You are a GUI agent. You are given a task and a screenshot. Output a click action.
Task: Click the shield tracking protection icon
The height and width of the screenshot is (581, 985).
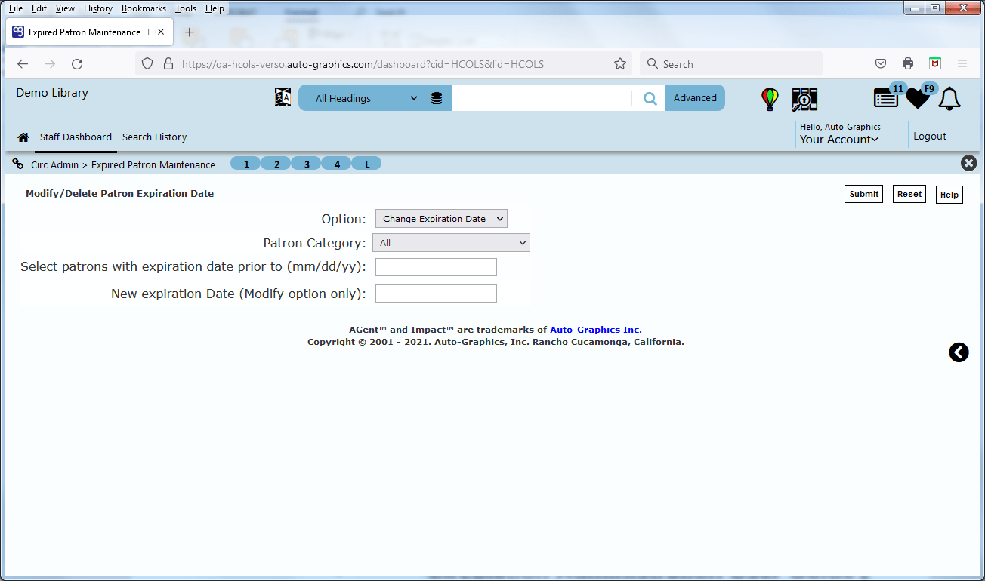click(x=147, y=64)
